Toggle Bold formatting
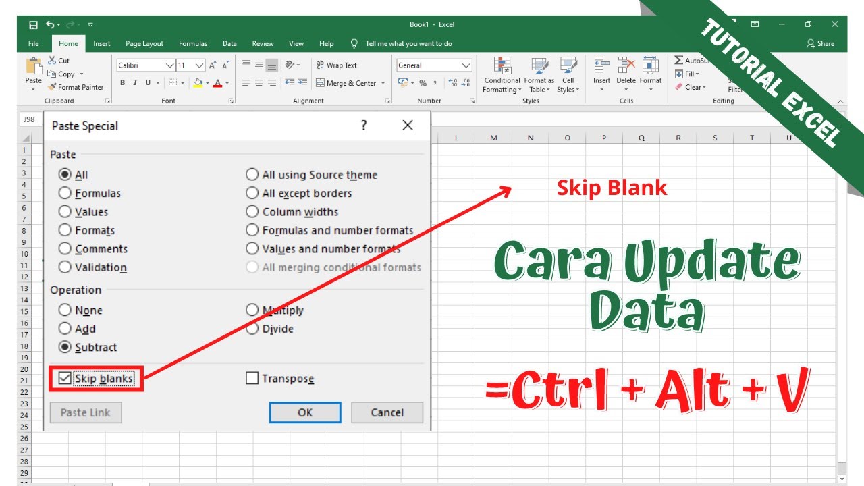This screenshot has height=486, width=864. (122, 83)
